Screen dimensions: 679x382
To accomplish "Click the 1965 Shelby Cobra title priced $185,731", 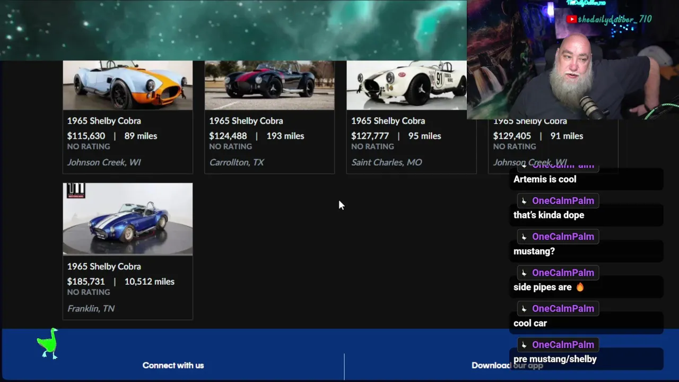I will 104,267.
